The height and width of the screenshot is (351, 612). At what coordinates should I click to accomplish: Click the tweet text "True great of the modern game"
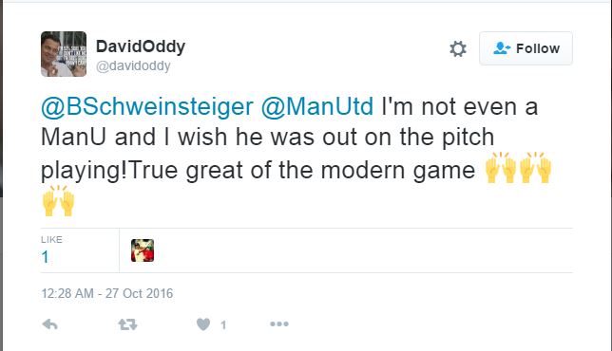coord(301,170)
